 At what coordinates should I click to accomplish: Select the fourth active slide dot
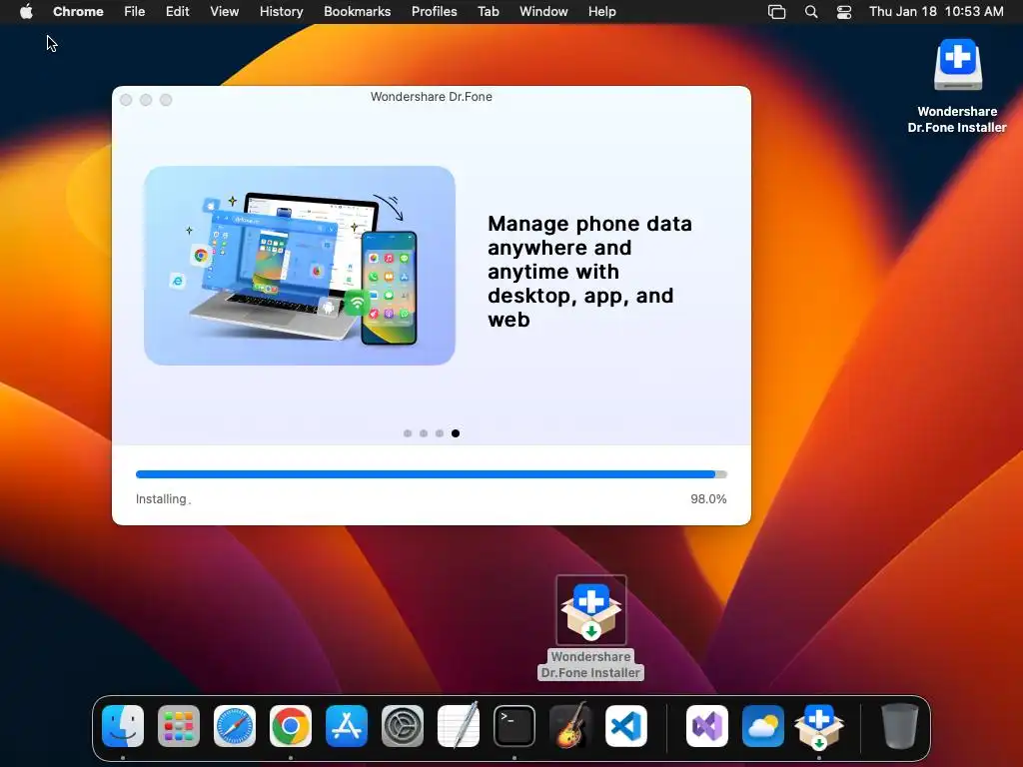click(456, 433)
